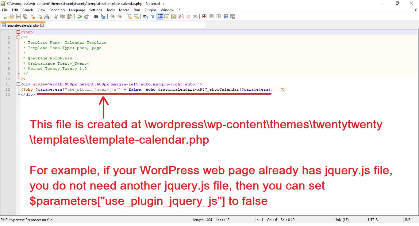The image size is (419, 226).
Task: Open Folder as Workspace icon
Action: click(x=188, y=17)
